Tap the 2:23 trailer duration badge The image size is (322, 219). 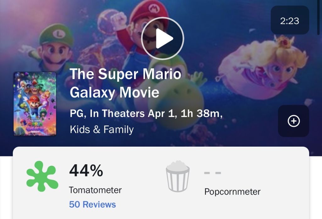pos(290,21)
